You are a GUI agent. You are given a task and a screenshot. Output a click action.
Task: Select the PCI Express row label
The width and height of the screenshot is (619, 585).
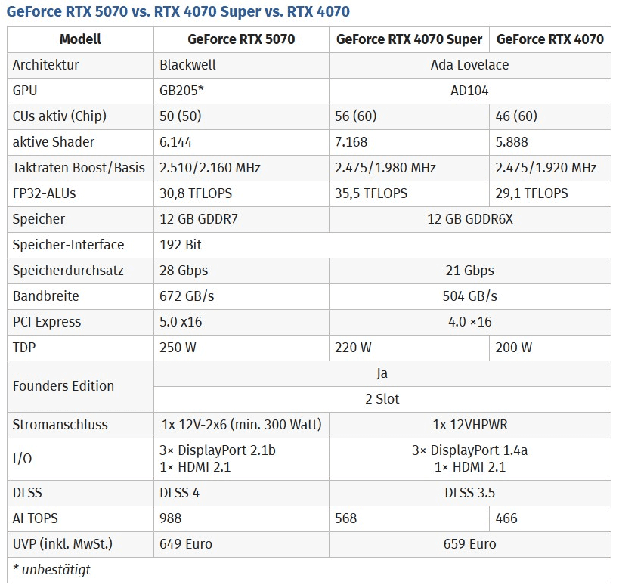click(x=47, y=321)
